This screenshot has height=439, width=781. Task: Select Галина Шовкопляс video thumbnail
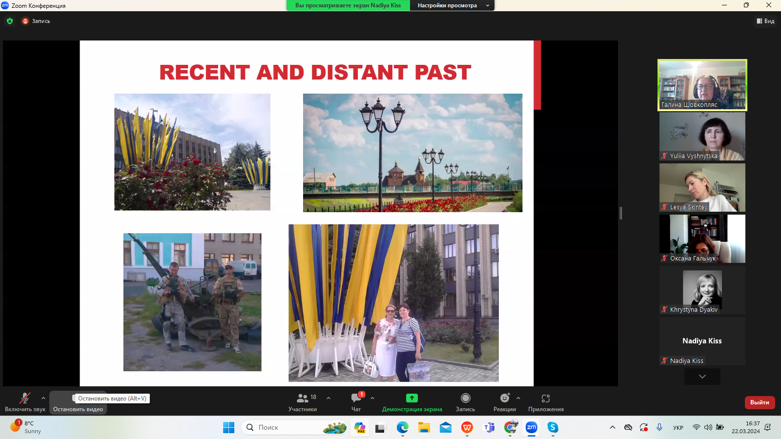pyautogui.click(x=702, y=85)
